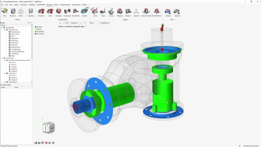The width and height of the screenshot is (261, 147).
Task: Collapse the Load Cases tree node
Action: (2, 58)
